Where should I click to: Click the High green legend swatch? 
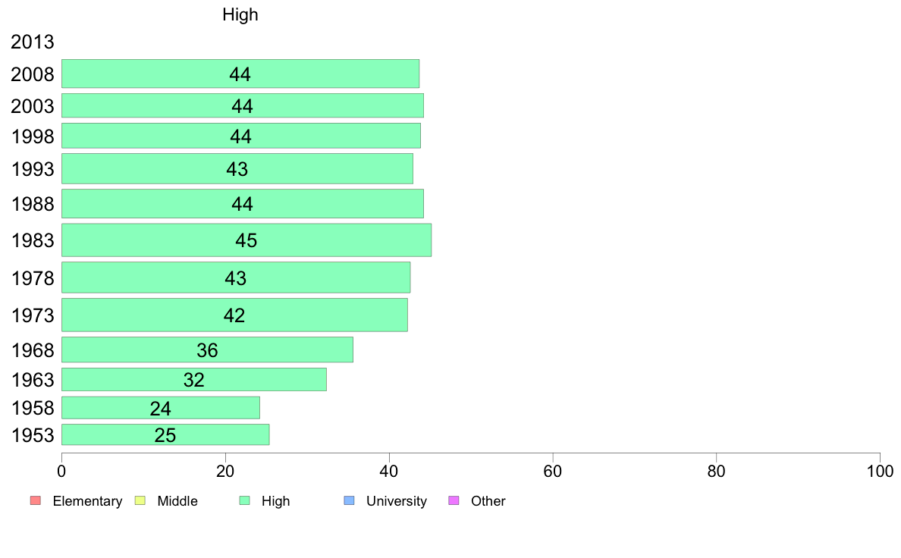(x=244, y=500)
